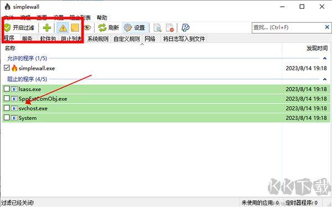
Task: Click the simplewall.exe flame icon
Action: click(14, 68)
